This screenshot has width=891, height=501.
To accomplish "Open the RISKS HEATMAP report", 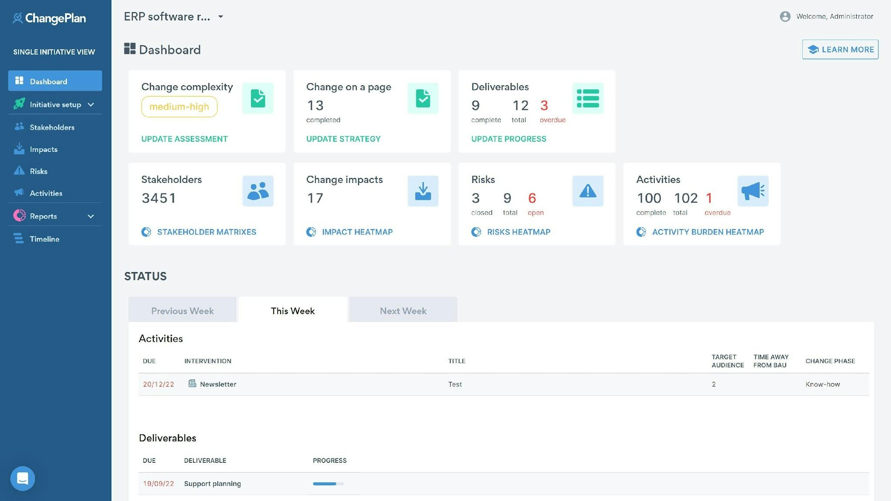I will pyautogui.click(x=518, y=232).
